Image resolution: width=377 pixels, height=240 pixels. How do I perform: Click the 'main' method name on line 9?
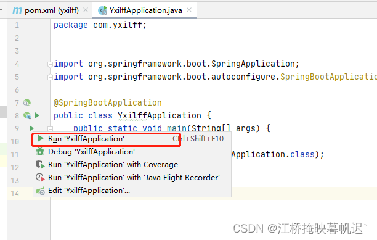(176, 128)
